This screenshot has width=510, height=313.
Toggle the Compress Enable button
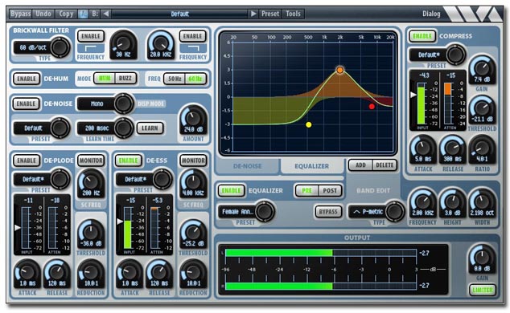coord(422,36)
